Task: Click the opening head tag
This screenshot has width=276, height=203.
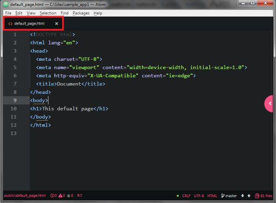Action: point(39,51)
